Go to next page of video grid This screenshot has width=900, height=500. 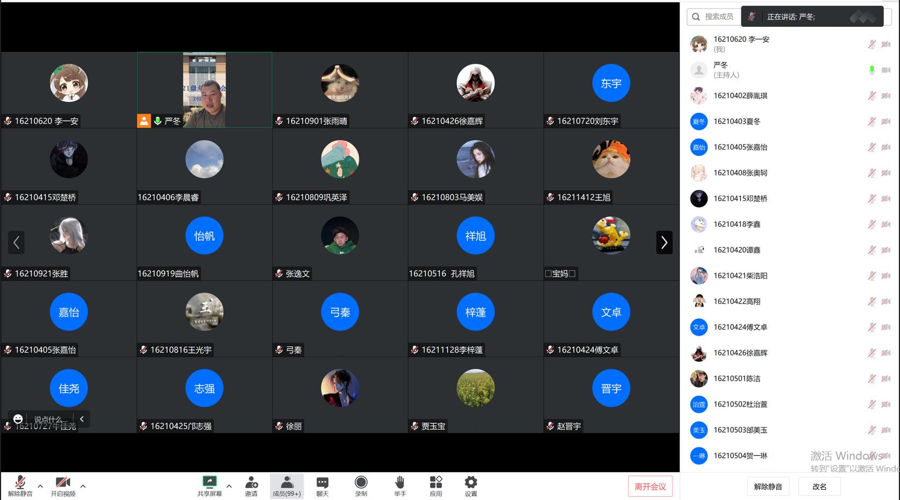click(x=664, y=242)
